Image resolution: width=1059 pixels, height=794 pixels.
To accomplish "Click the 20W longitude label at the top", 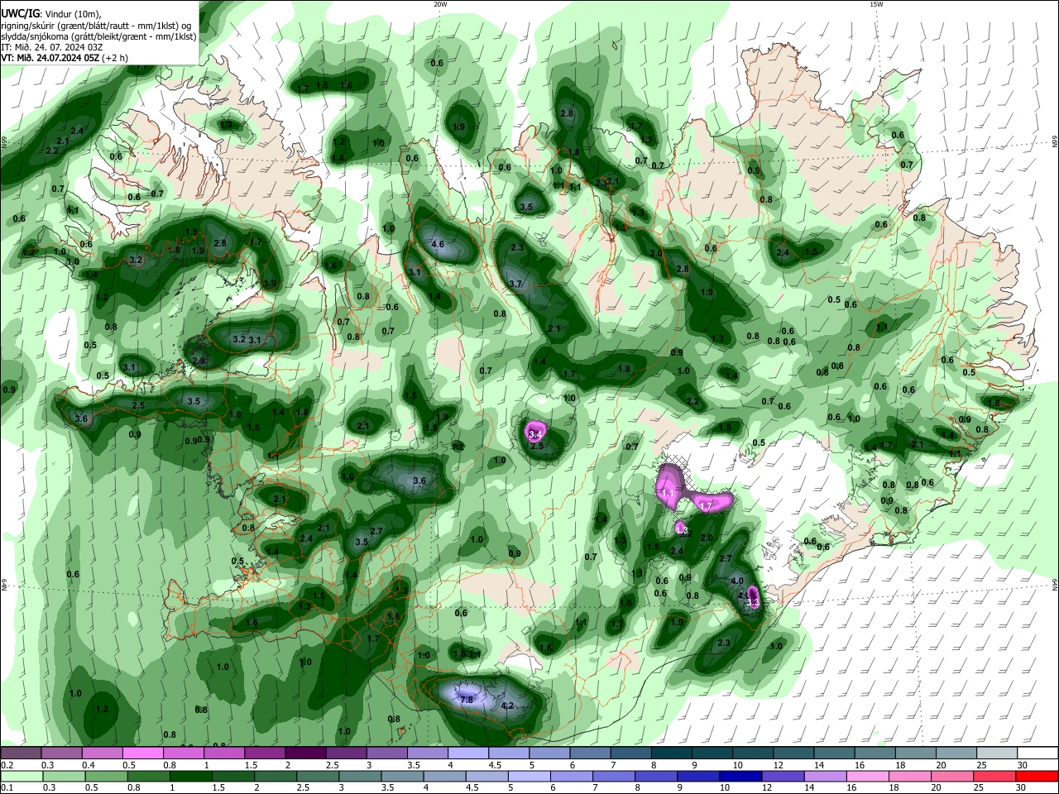I will point(440,4).
